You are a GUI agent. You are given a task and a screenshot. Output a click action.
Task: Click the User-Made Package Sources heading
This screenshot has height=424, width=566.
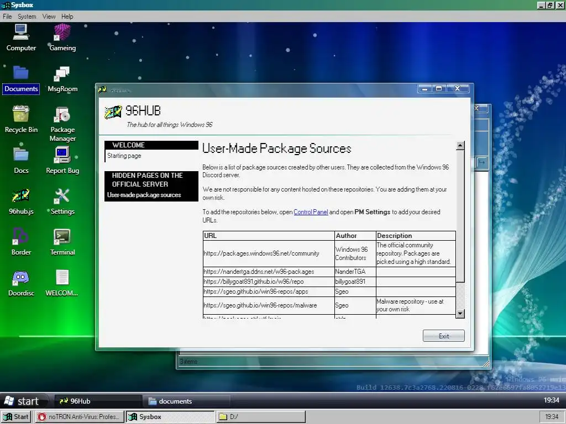coord(276,149)
